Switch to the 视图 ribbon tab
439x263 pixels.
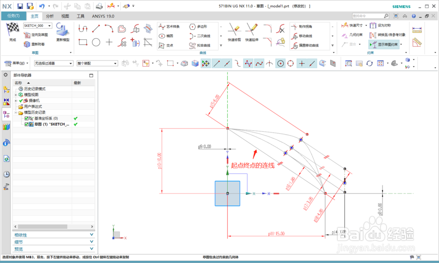65,16
